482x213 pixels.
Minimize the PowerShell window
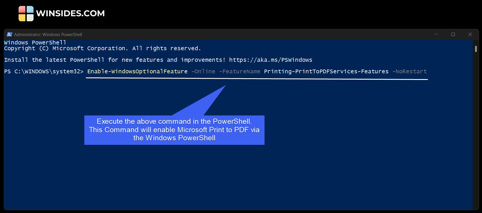(436, 34)
